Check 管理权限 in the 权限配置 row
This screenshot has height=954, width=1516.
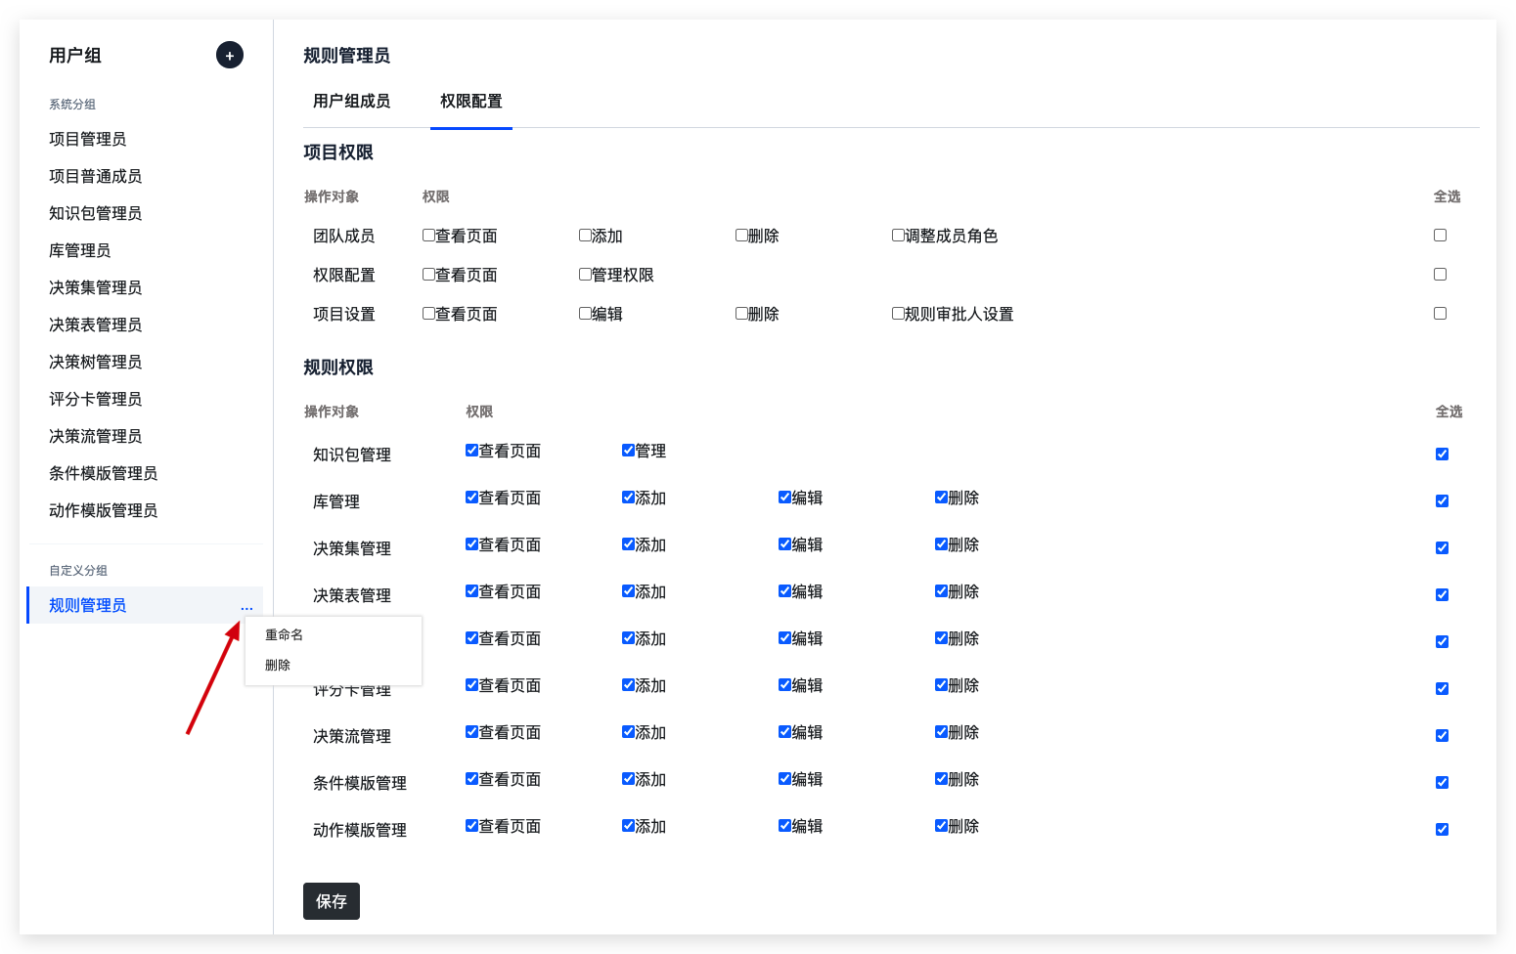point(585,275)
